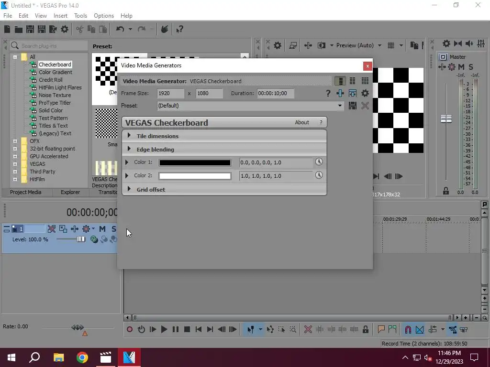Click the Play button in transport bar
Screen dimensions: 490x367
pos(164,329)
